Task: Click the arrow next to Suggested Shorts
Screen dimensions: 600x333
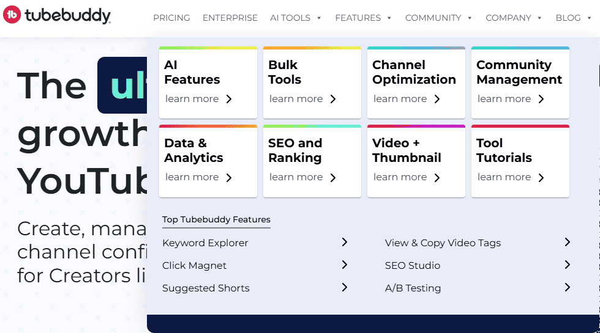Action: [x=344, y=287]
